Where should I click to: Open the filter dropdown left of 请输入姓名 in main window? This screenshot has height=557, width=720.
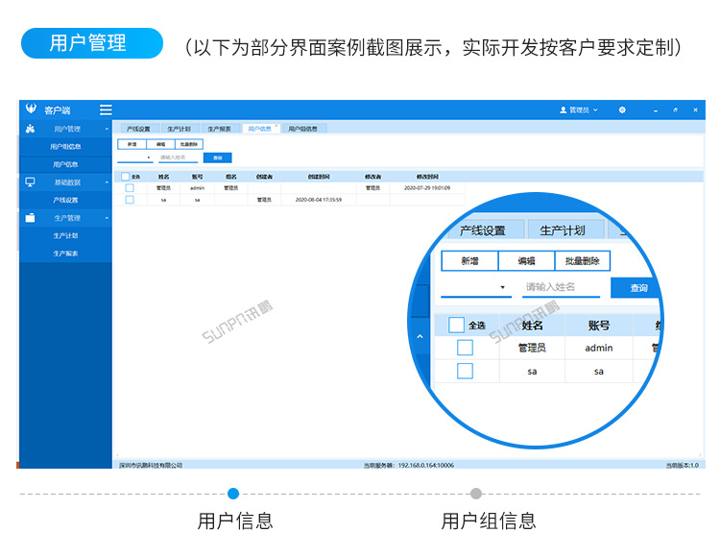(135, 157)
